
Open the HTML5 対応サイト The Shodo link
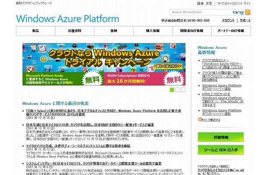(x=223, y=100)
